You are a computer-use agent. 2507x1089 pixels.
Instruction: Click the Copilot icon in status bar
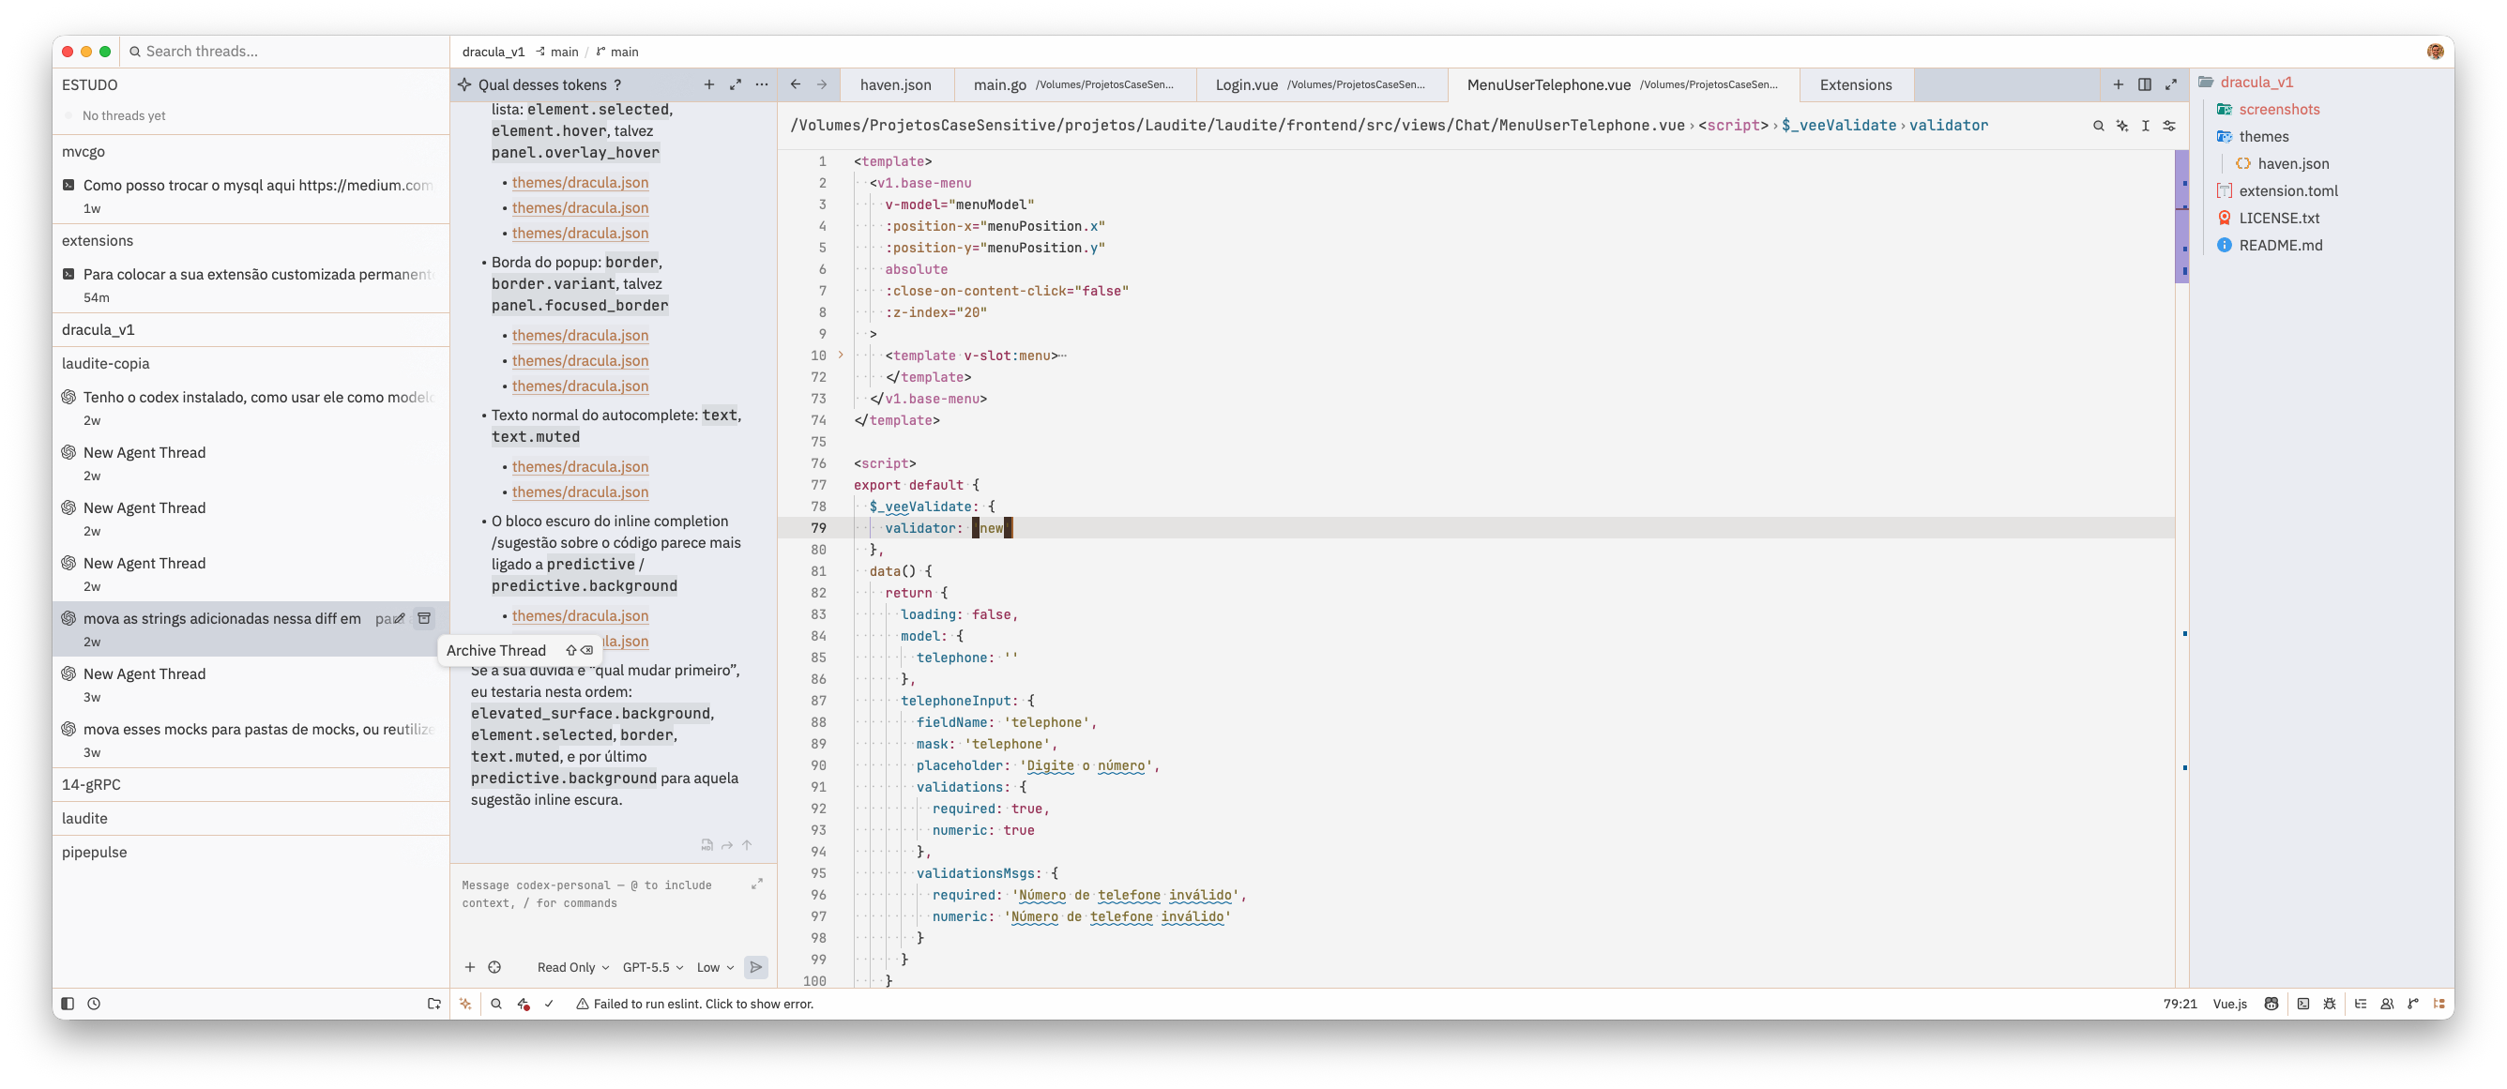point(2271,1004)
